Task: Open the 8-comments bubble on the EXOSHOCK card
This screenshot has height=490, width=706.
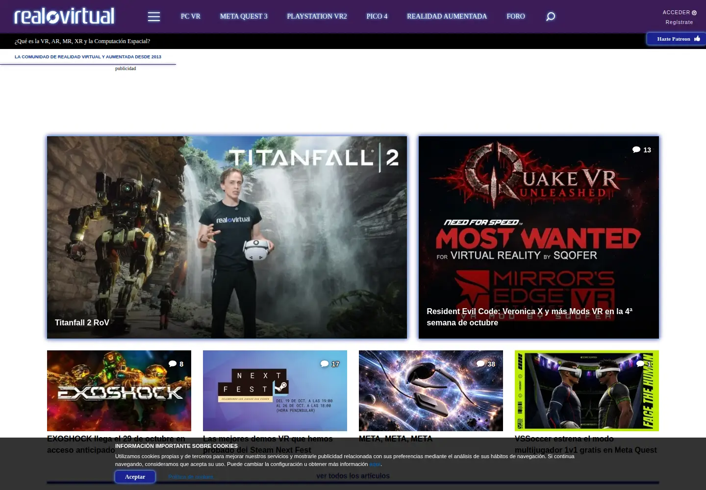Action: [x=176, y=364]
